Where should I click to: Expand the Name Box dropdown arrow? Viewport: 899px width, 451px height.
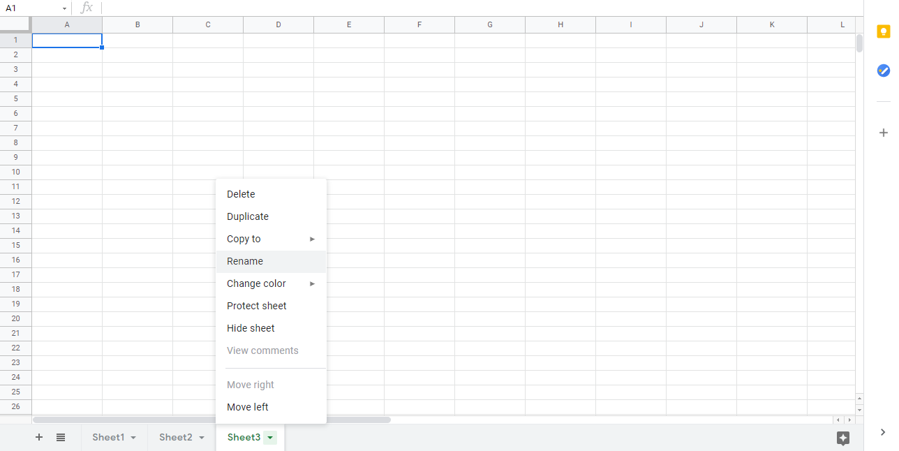point(64,8)
